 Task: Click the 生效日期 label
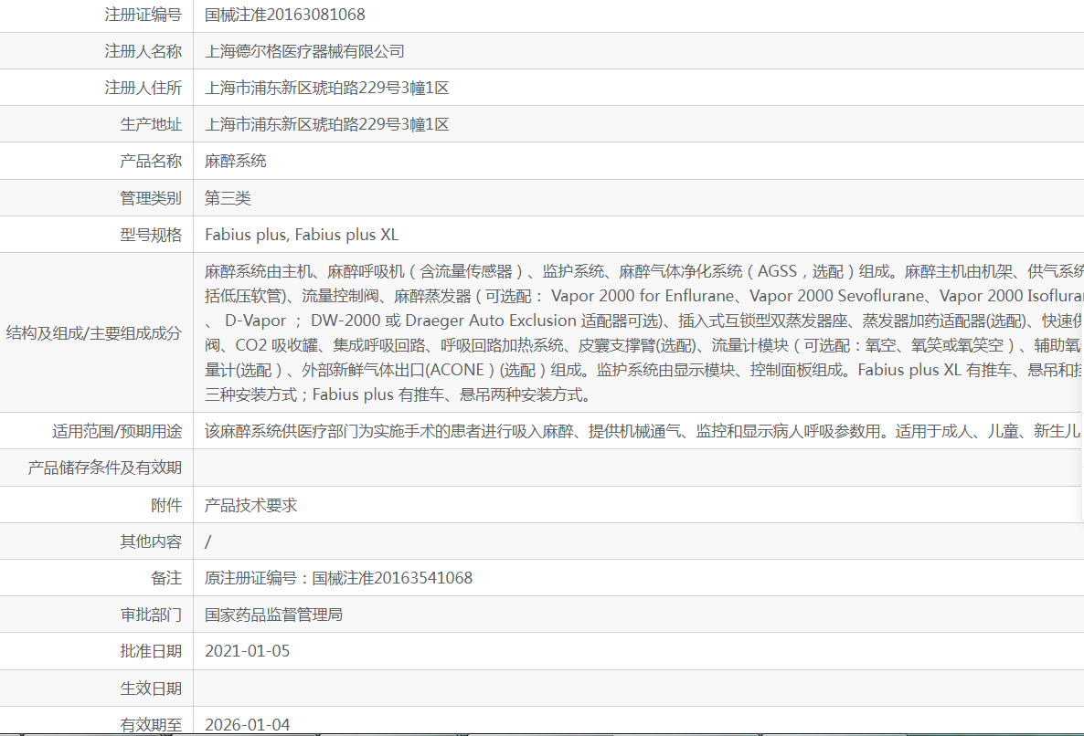pos(151,689)
